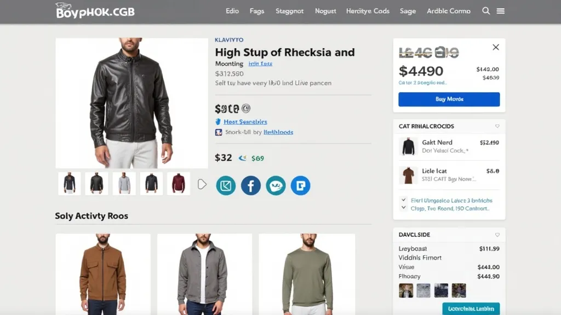
Task: Expand the CAT RINAL CROCIDS panel chevron
Action: coord(496,126)
